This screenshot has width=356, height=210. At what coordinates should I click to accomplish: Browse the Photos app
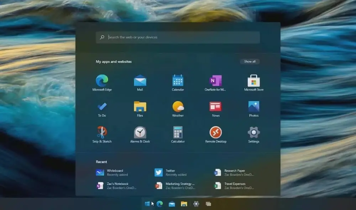(253, 107)
